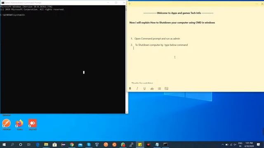Image resolution: width=264 pixels, height=148 pixels.
Task: Maximize the Command Prompt window
Action: tap(116, 3)
